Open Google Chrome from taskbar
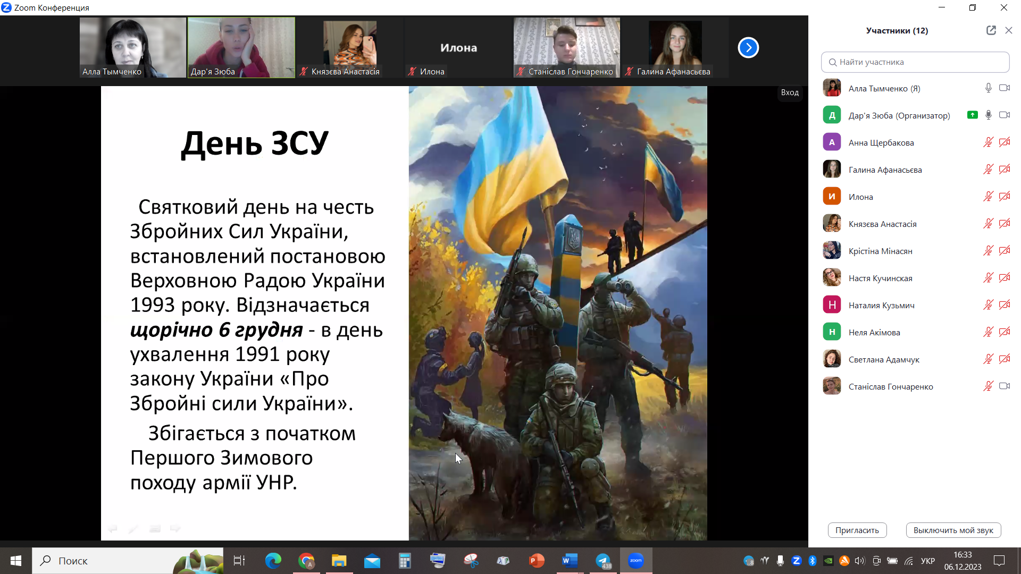This screenshot has height=574, width=1021. tap(306, 561)
